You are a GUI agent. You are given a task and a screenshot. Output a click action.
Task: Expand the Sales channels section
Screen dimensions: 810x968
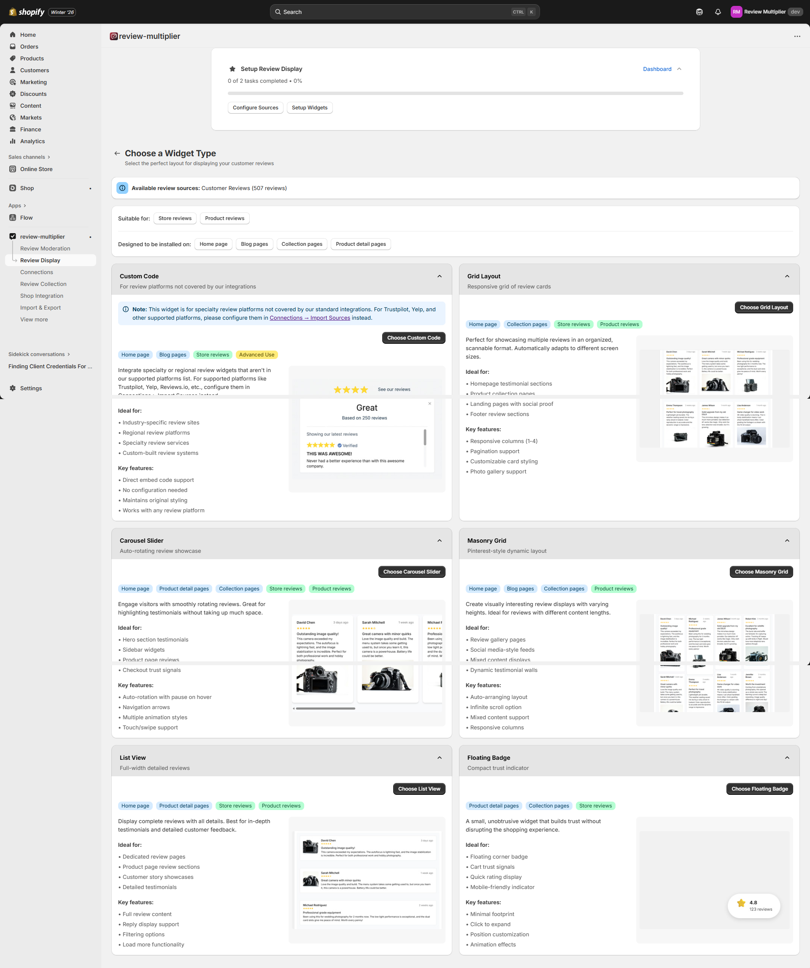29,157
